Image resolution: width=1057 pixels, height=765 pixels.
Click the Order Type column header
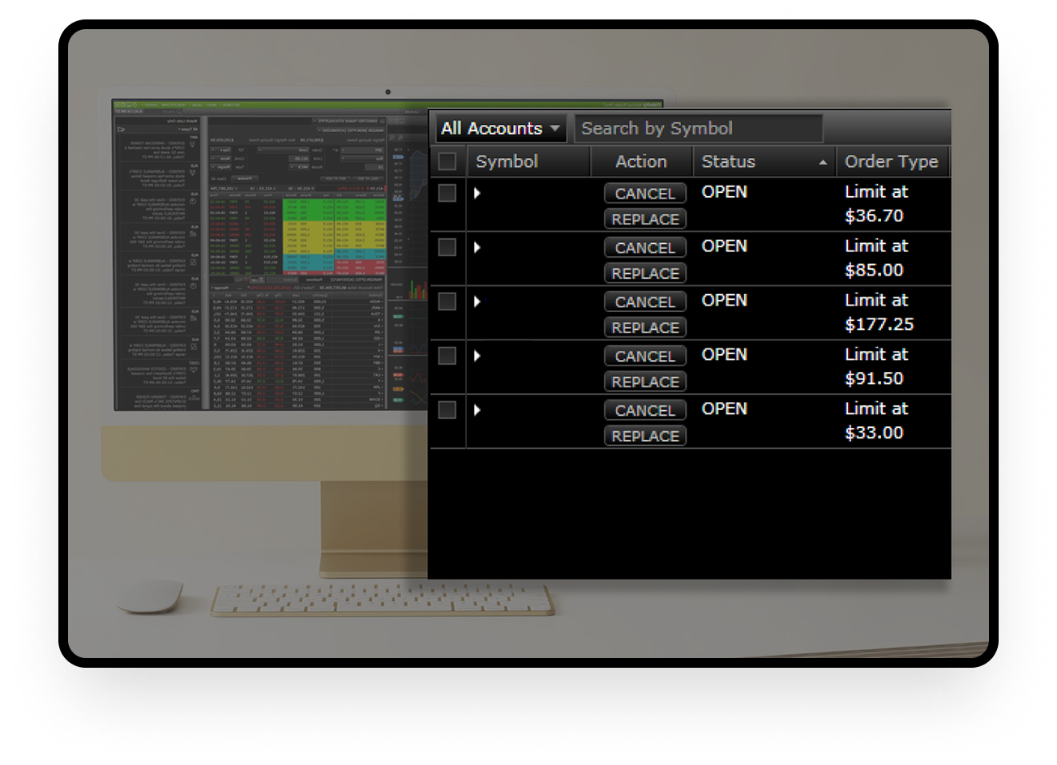(891, 161)
